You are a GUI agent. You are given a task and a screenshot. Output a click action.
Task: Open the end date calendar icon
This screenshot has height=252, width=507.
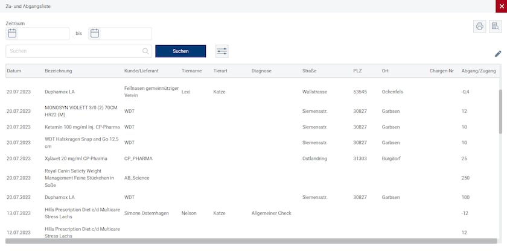click(x=94, y=33)
